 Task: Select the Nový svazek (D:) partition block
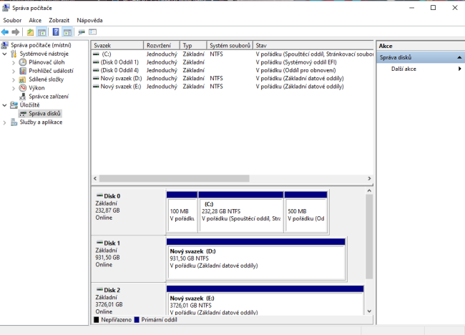255,258
